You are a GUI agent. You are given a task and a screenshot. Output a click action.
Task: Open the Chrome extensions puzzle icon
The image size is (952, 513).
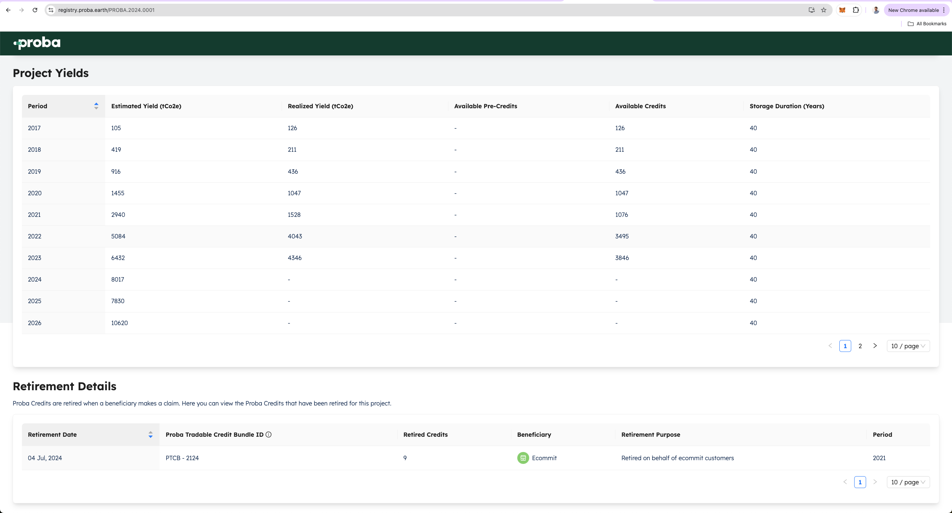[856, 10]
